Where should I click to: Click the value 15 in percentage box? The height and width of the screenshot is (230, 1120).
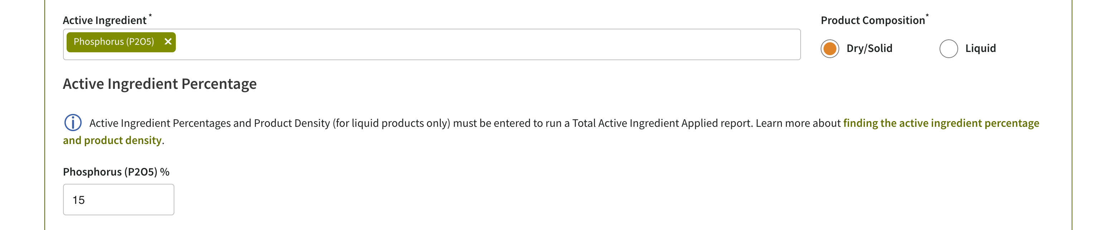point(79,200)
